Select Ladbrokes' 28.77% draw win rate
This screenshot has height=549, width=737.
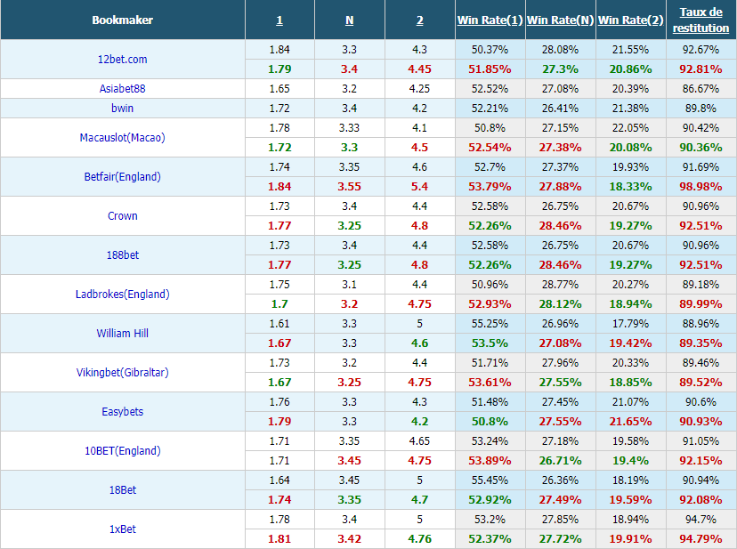click(560, 285)
